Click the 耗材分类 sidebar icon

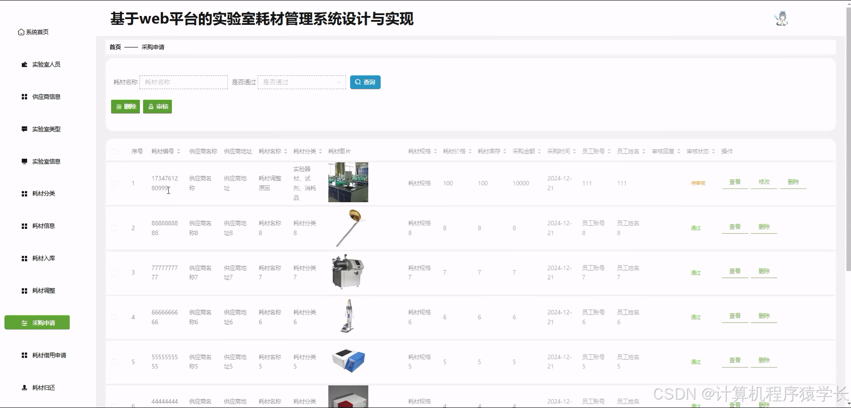[24, 193]
